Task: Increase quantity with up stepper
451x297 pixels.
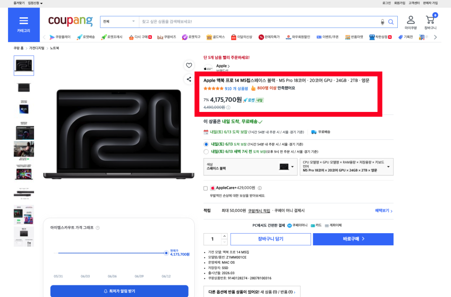Action: 225,236
